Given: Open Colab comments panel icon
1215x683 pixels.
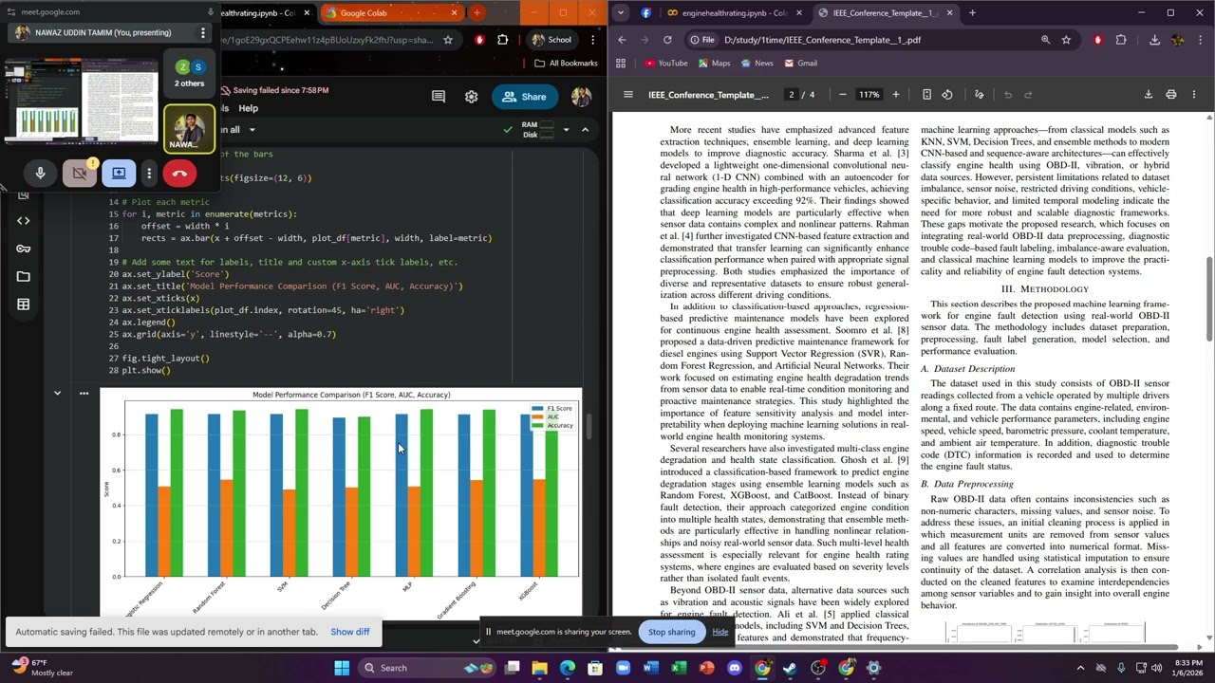Looking at the screenshot, I should [x=438, y=97].
